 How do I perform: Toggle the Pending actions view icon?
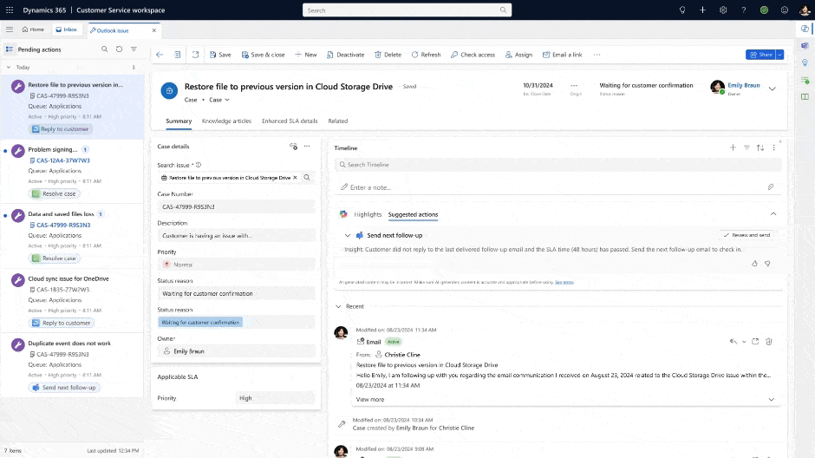(x=10, y=49)
